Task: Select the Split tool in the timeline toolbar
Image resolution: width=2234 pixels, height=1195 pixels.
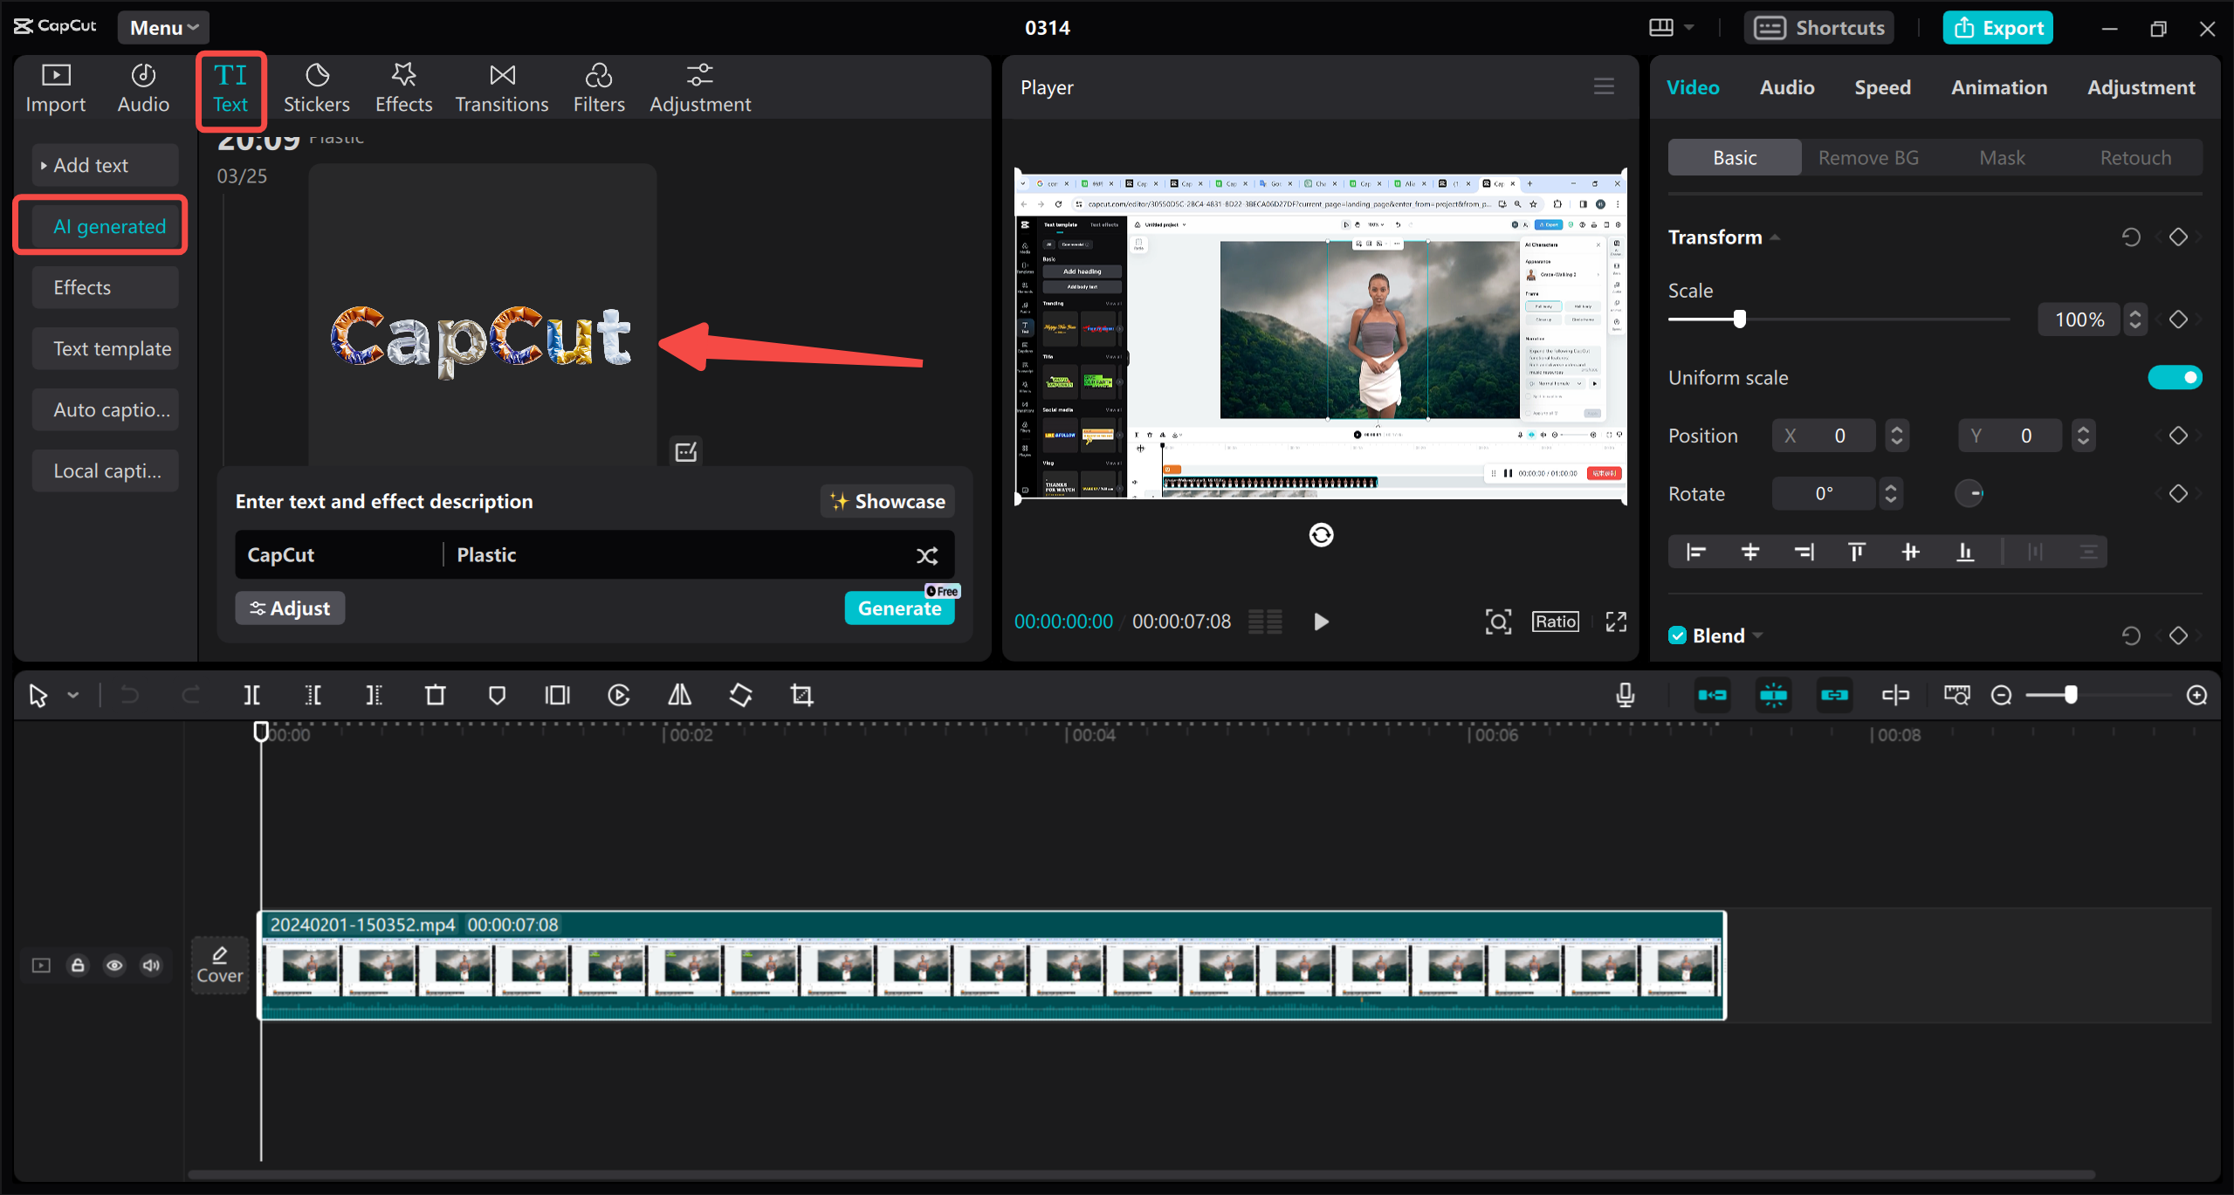Action: coord(251,695)
